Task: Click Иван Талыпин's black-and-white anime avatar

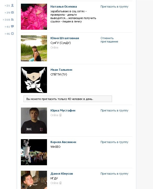Action: point(34,80)
